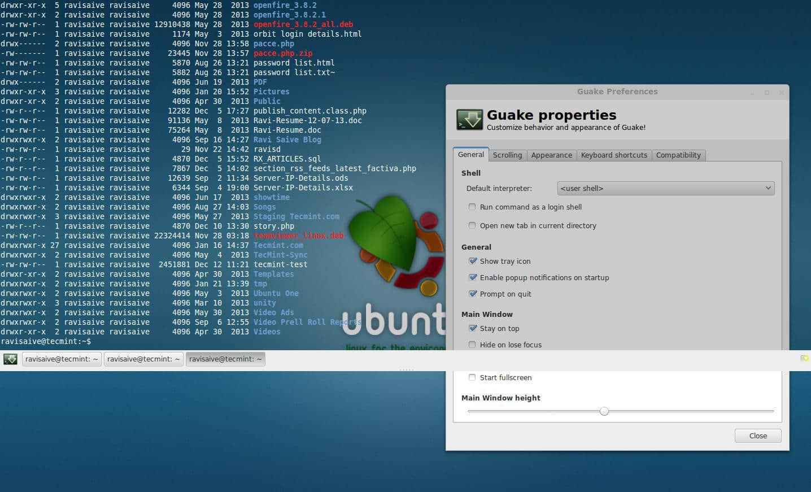811x492 pixels.
Task: Switch to the Appearance tab
Action: tap(551, 155)
